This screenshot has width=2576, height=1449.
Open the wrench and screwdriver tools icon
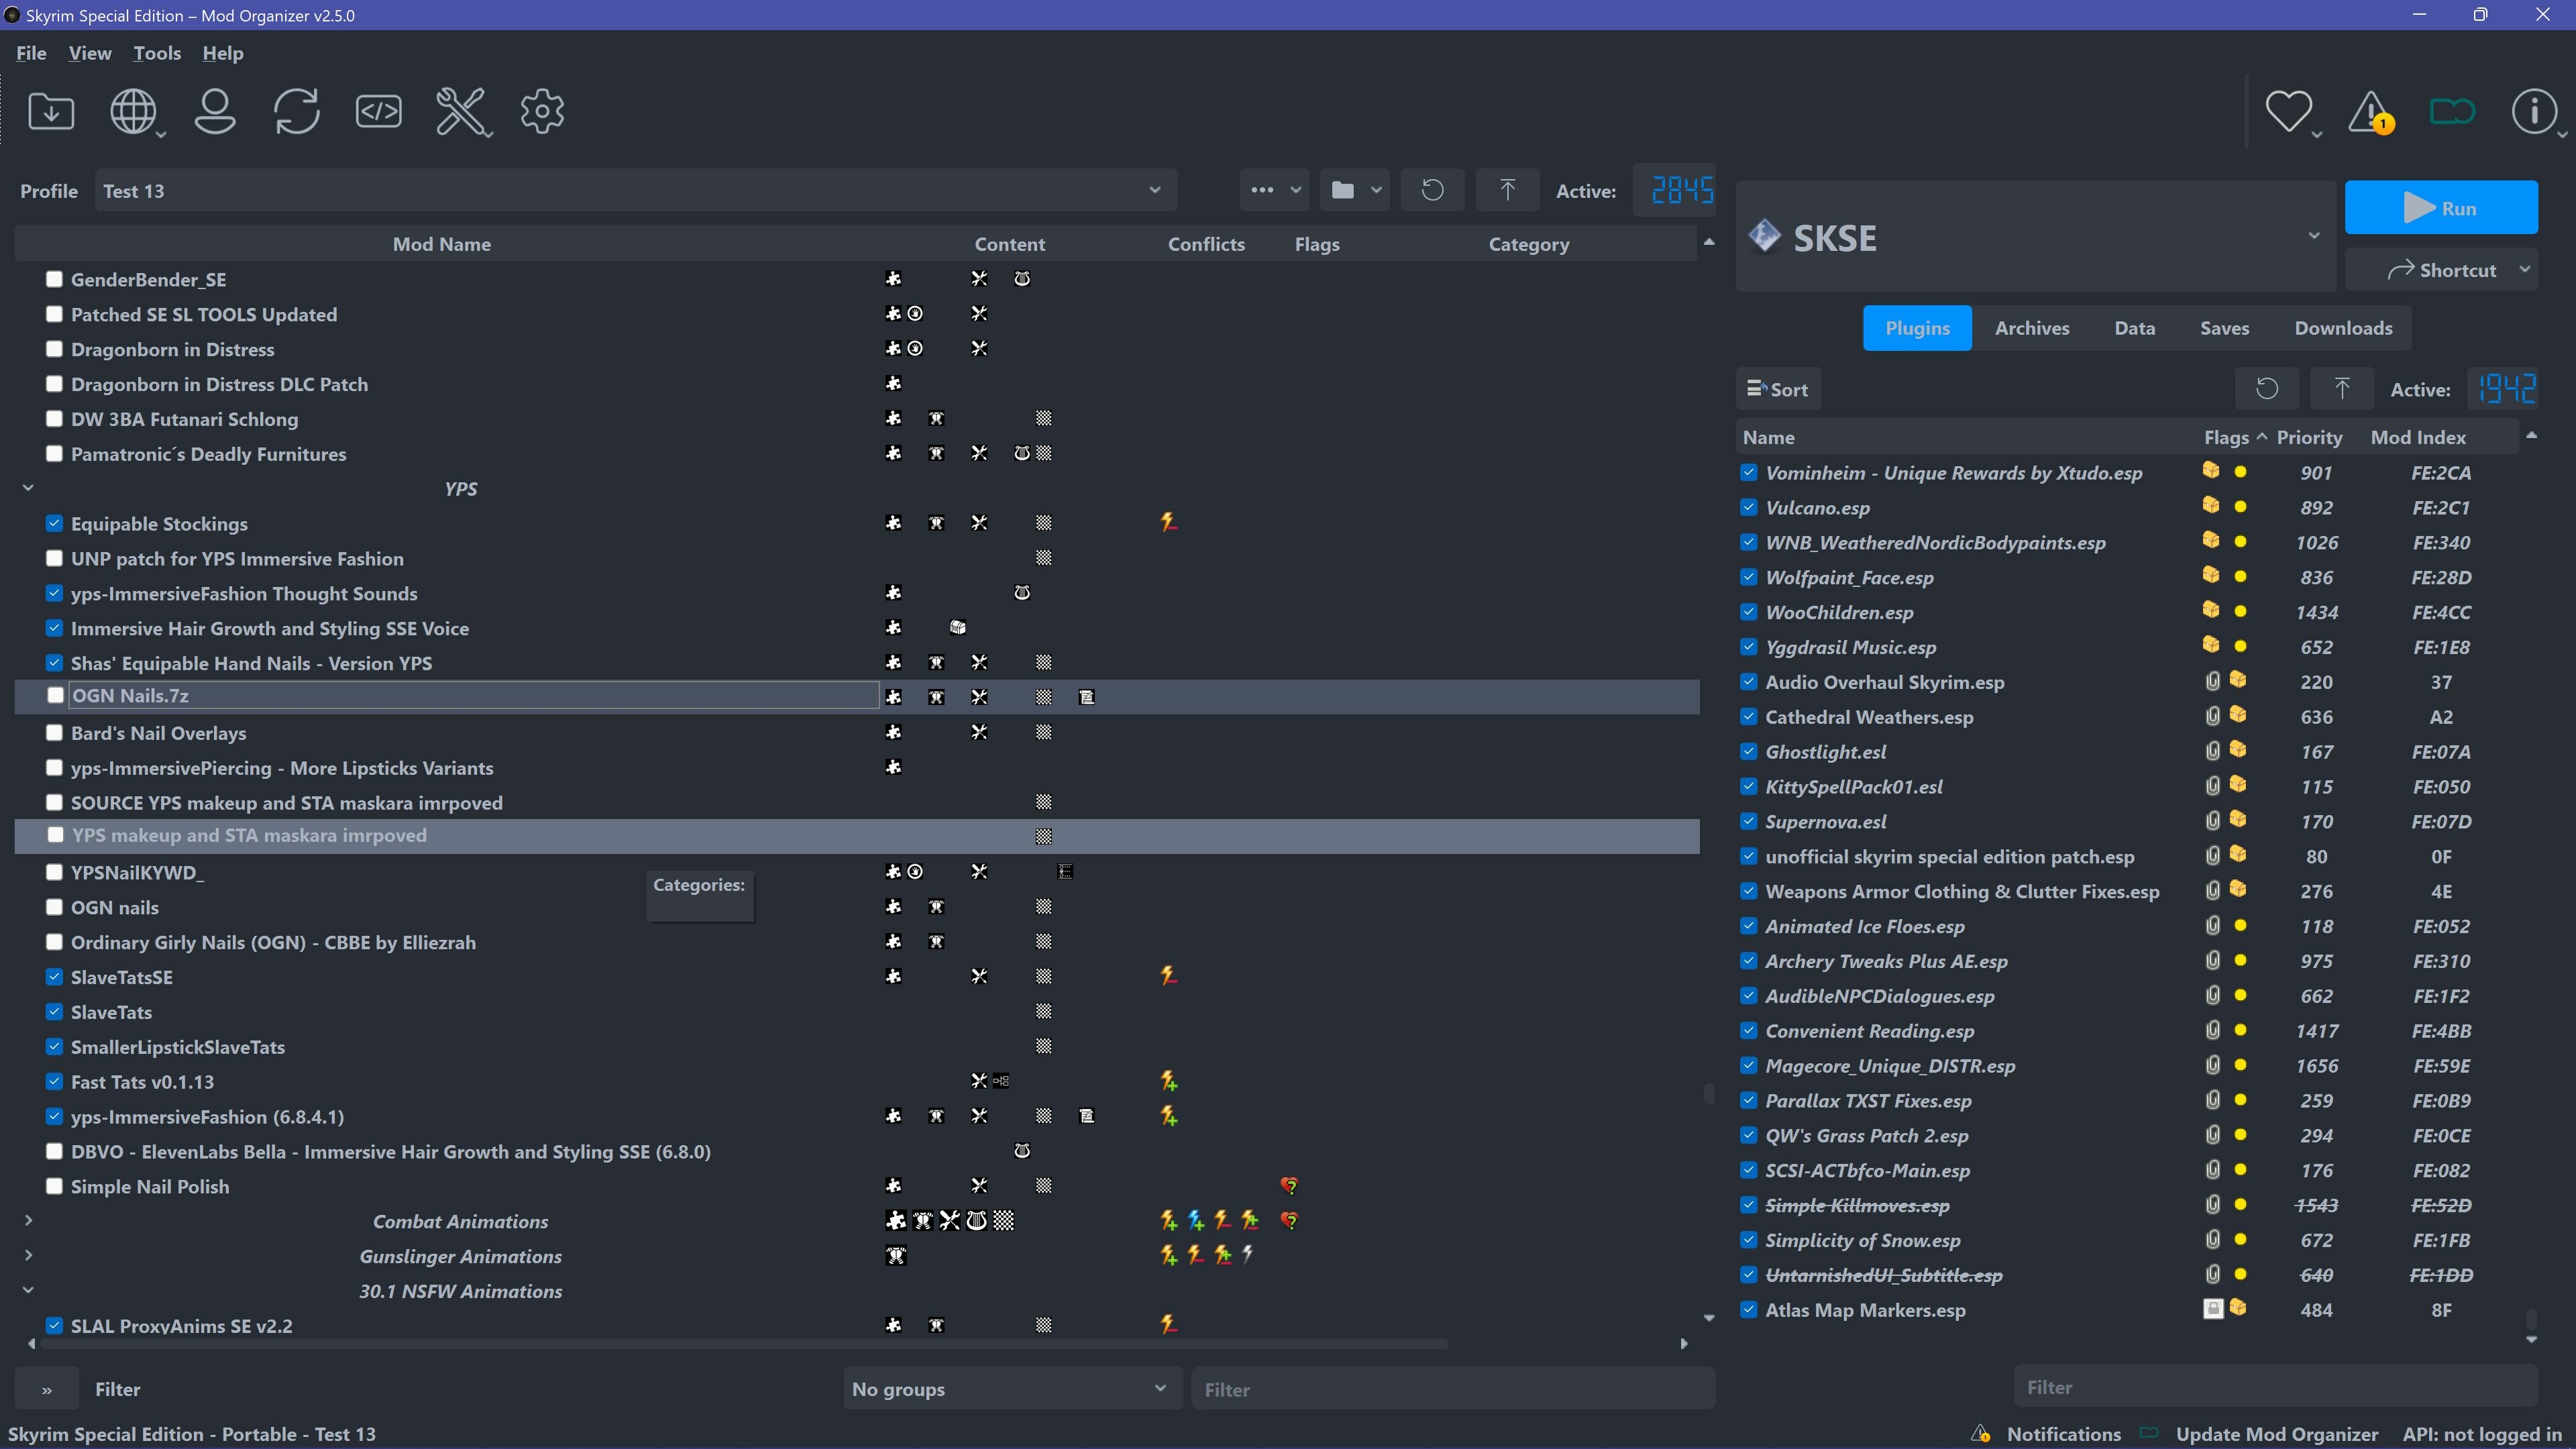461,111
